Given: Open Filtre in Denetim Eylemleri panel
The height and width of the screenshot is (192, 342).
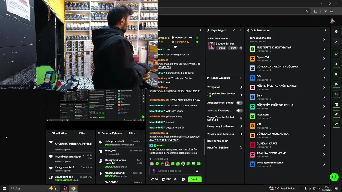Looking at the screenshot, I should [x=132, y=133].
